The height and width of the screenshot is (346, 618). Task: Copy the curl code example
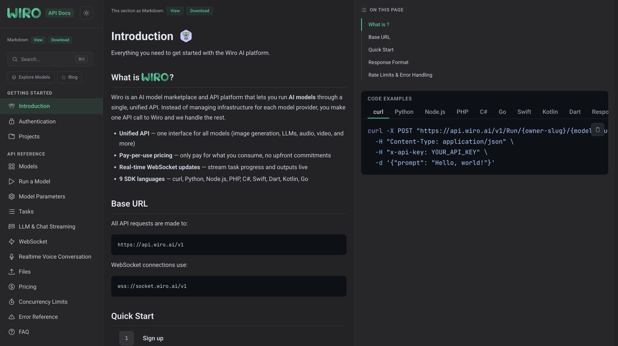point(597,129)
